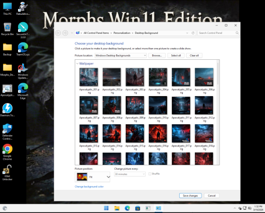Open the Morphs_De... folder icon
265x213 pixels.
pyautogui.click(x=7, y=70)
